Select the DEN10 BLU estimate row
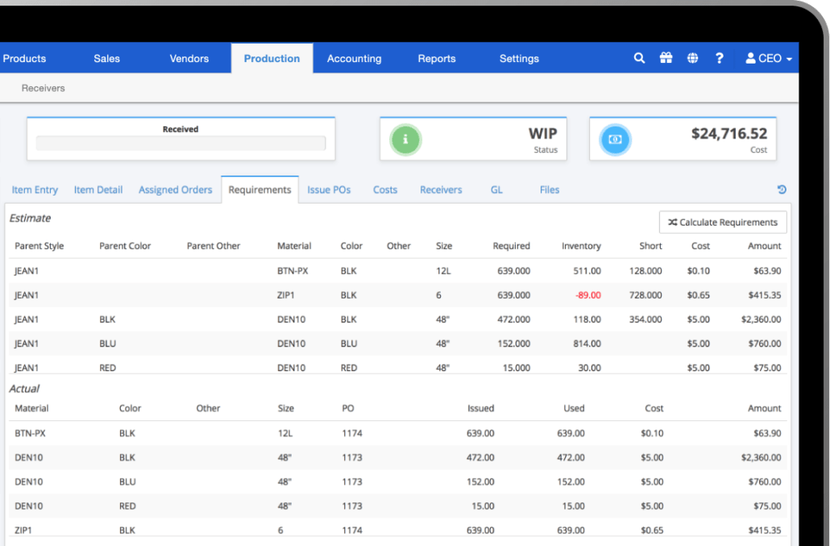Viewport: 830px width, 546px height. [x=322, y=343]
